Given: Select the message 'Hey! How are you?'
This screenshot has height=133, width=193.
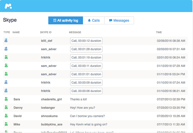Looking at the screenshot, I should 83,108.
